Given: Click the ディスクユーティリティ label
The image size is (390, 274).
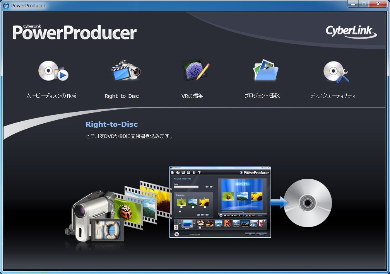Looking at the screenshot, I should tap(333, 95).
